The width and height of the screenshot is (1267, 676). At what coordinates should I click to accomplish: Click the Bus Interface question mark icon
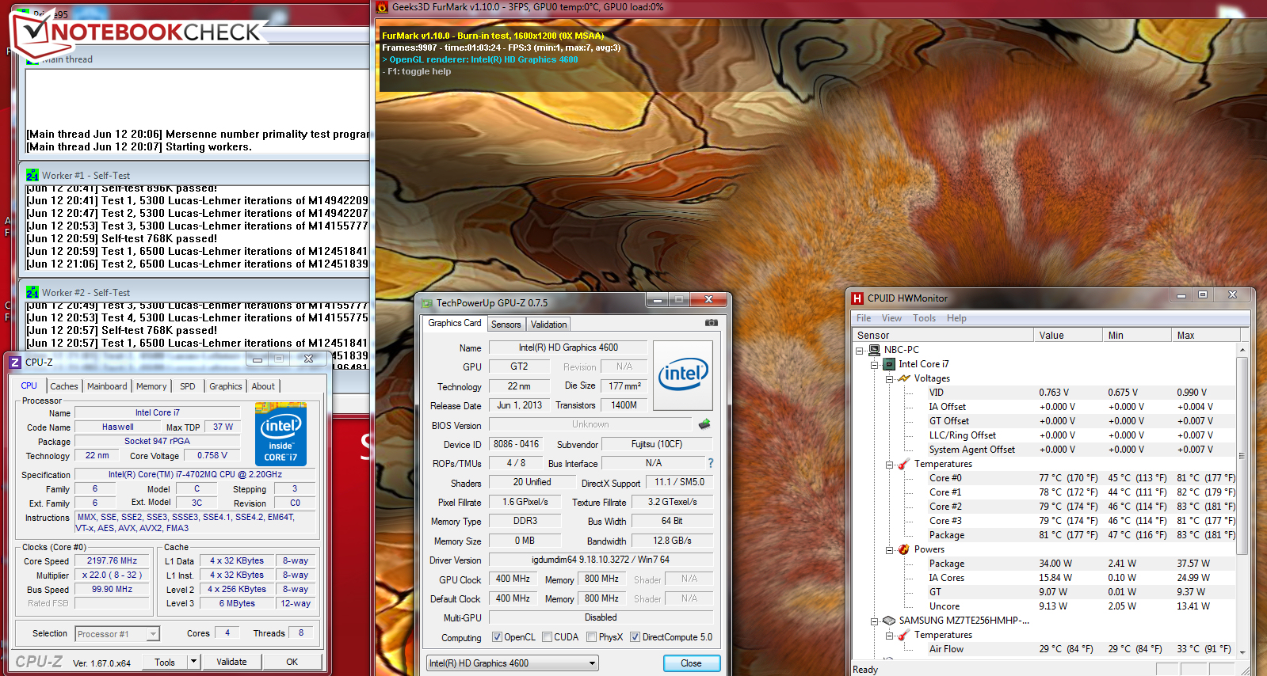tap(710, 463)
